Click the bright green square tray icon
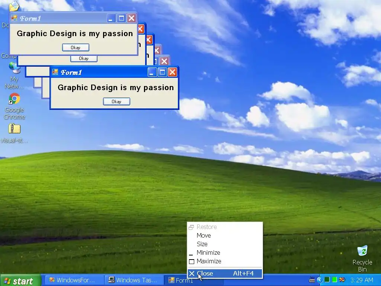Image resolution: width=381 pixels, height=286 pixels. [x=334, y=280]
